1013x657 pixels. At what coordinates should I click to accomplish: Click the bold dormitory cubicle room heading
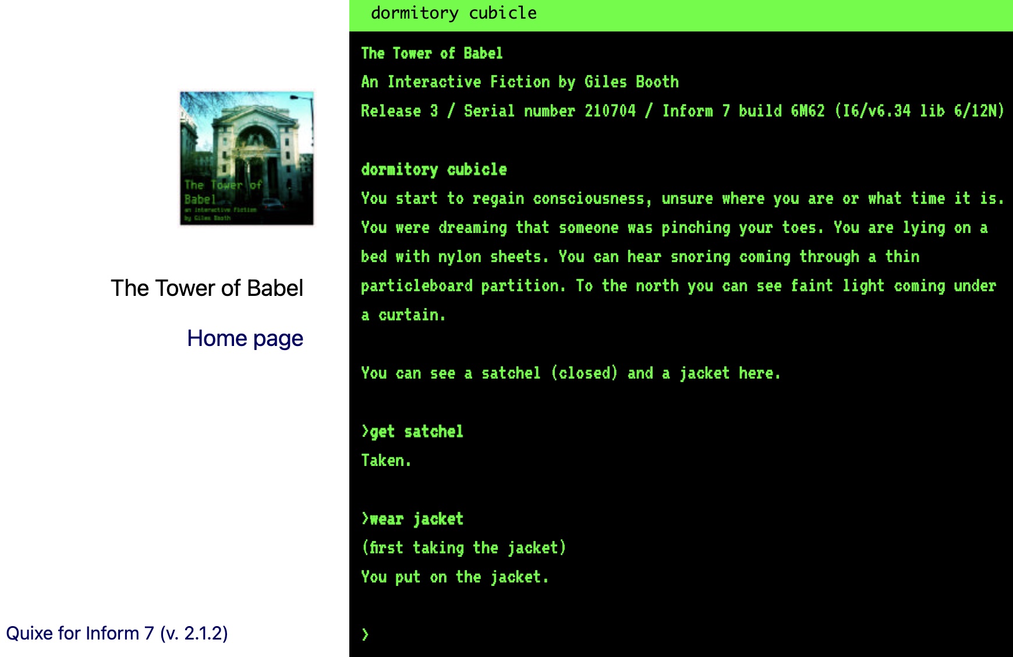434,169
